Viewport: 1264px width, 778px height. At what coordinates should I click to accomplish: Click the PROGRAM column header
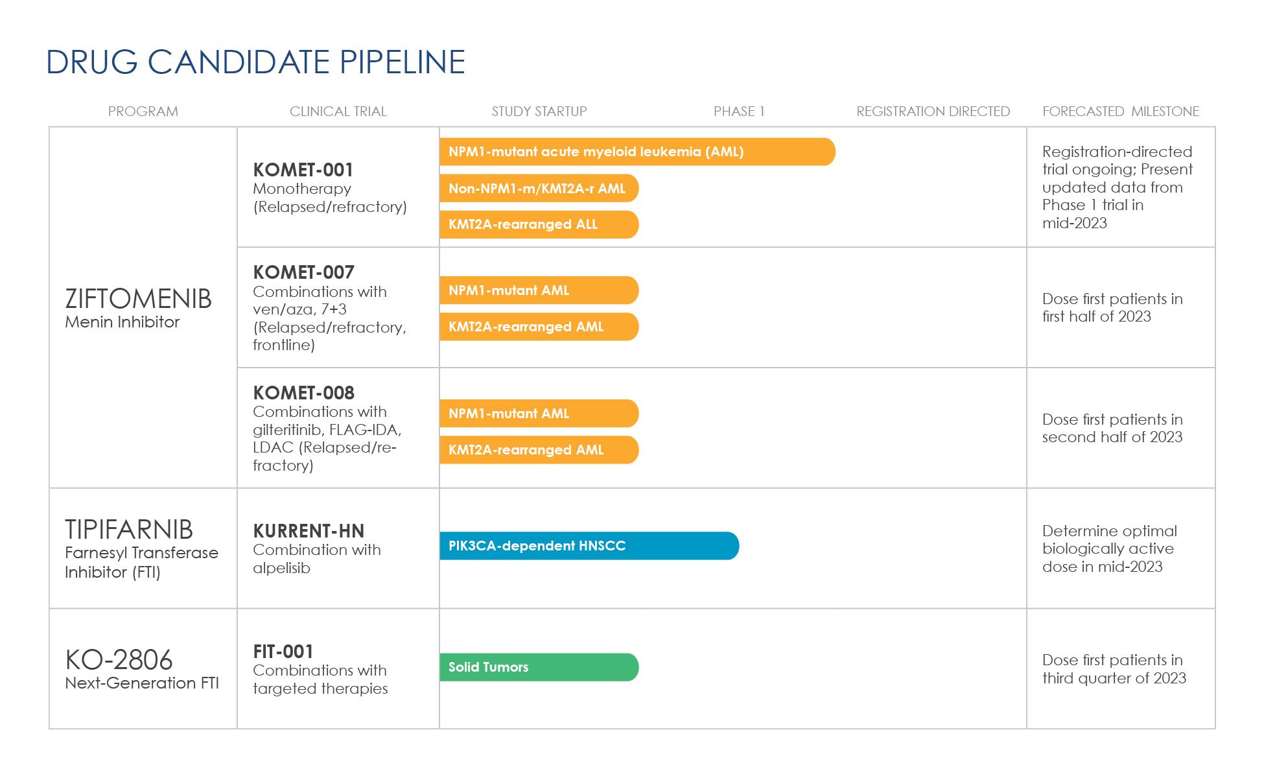(x=143, y=112)
